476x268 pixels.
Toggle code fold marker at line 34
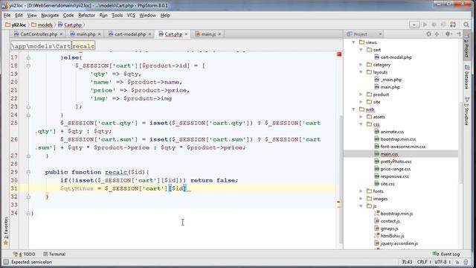pos(28,214)
